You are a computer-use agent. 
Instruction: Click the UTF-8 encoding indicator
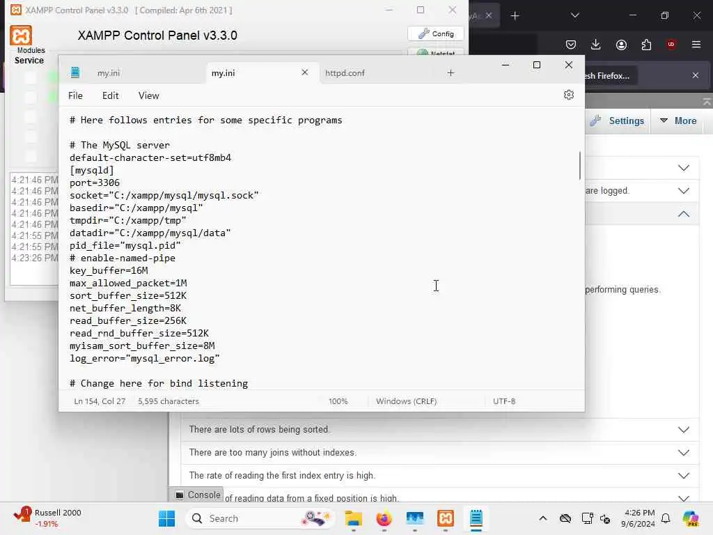(x=504, y=401)
